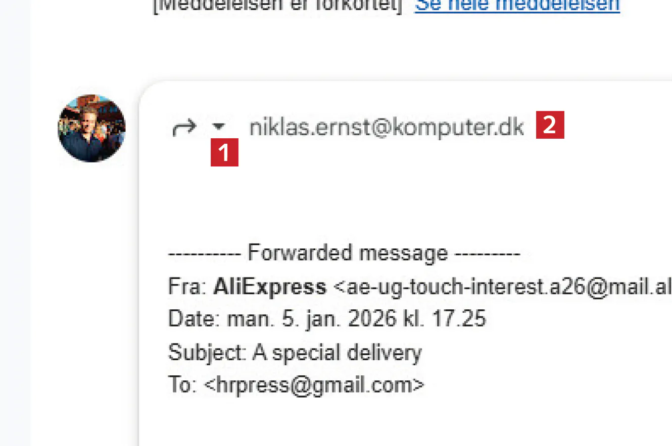The image size is (672, 446).
Task: Click the subject text "A special delivery"
Action: tap(337, 352)
